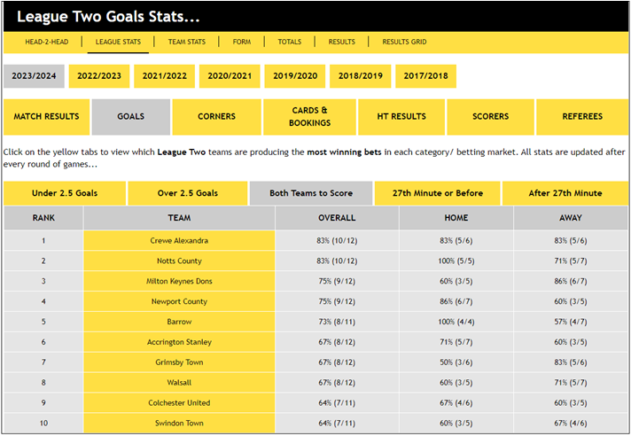Open the REFEREES category
This screenshot has height=436, width=631.
(582, 117)
